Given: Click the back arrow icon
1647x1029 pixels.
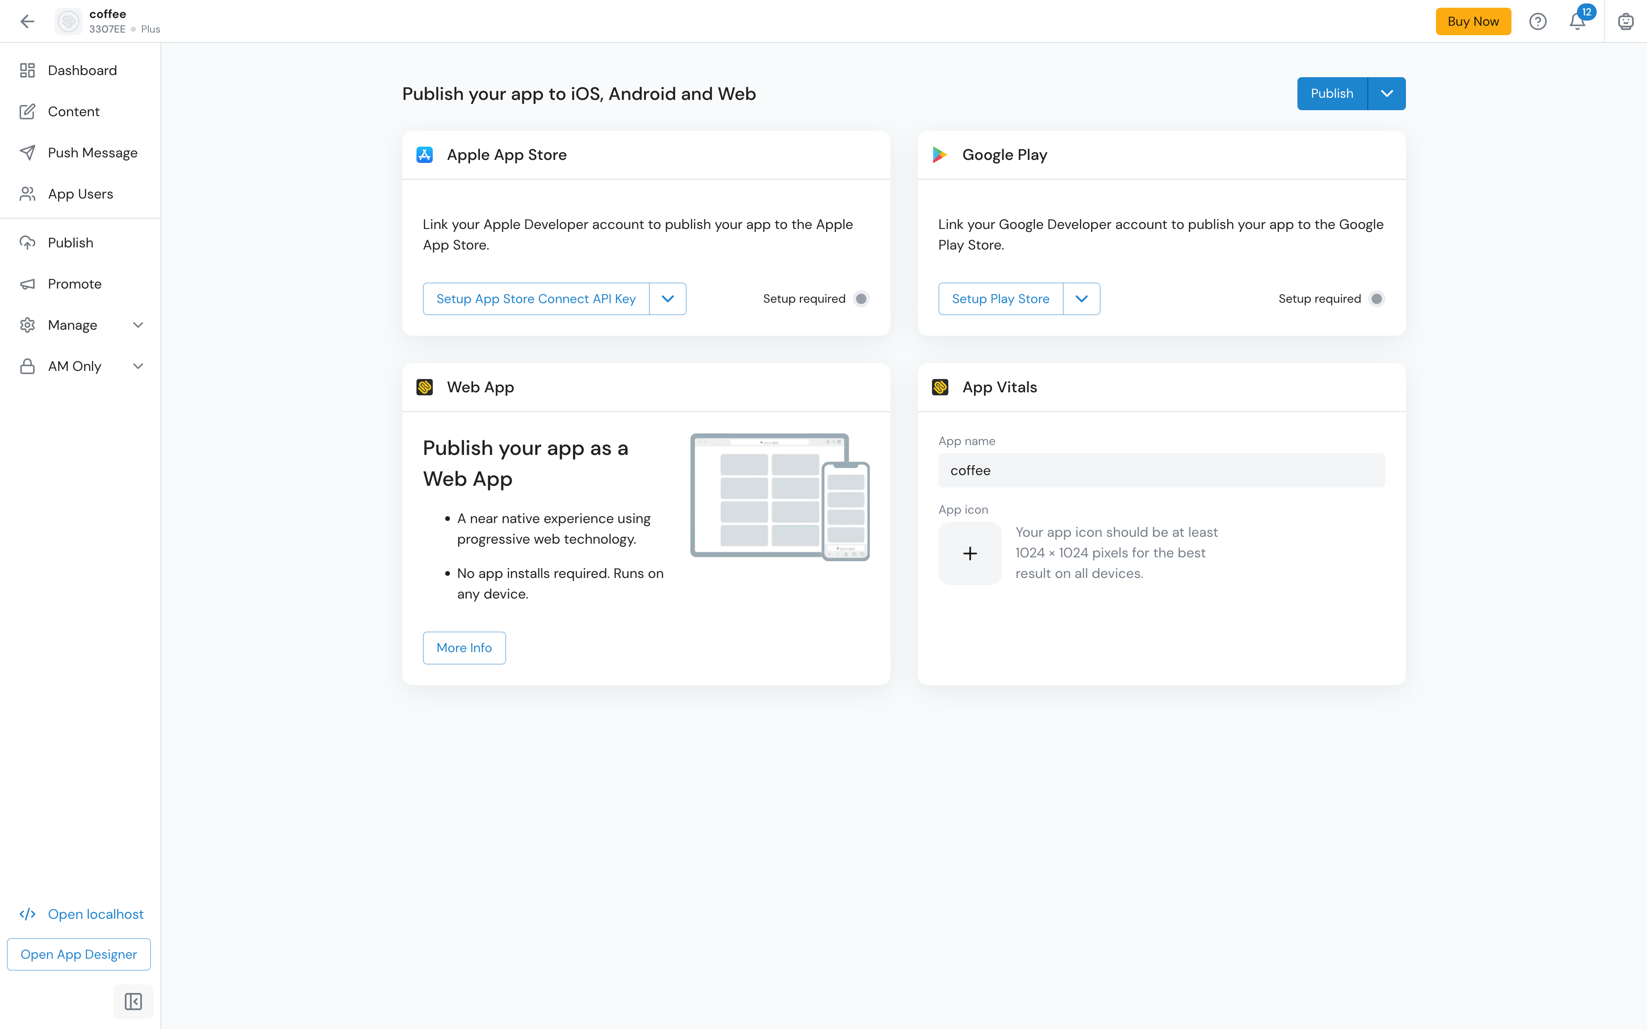Looking at the screenshot, I should [x=27, y=21].
